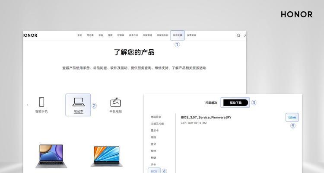Viewport: 324px width, 173px height.
Task: Open the 荣耀俱乐部 navigation menu item
Action: pos(162,35)
